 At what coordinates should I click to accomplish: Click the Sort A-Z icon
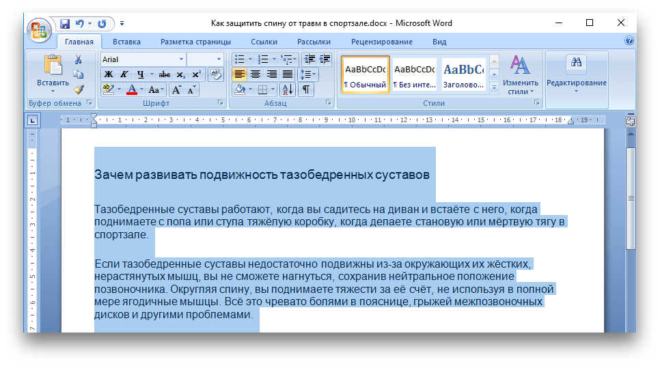288,89
